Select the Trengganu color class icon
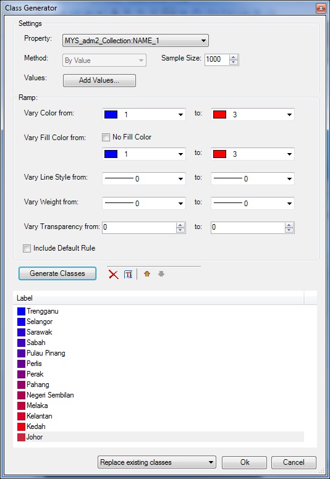The image size is (330, 479). [x=21, y=311]
